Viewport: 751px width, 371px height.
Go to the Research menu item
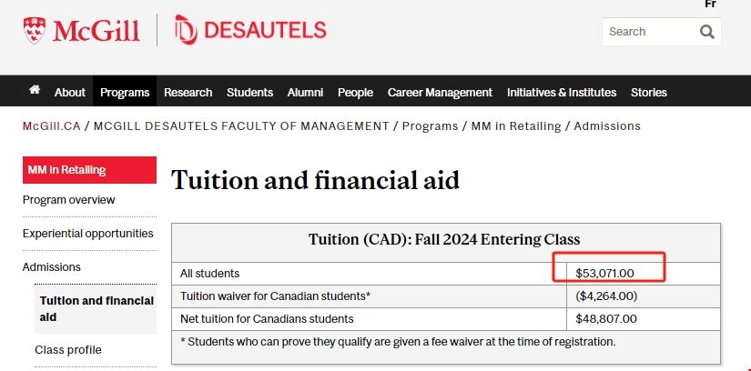point(188,92)
